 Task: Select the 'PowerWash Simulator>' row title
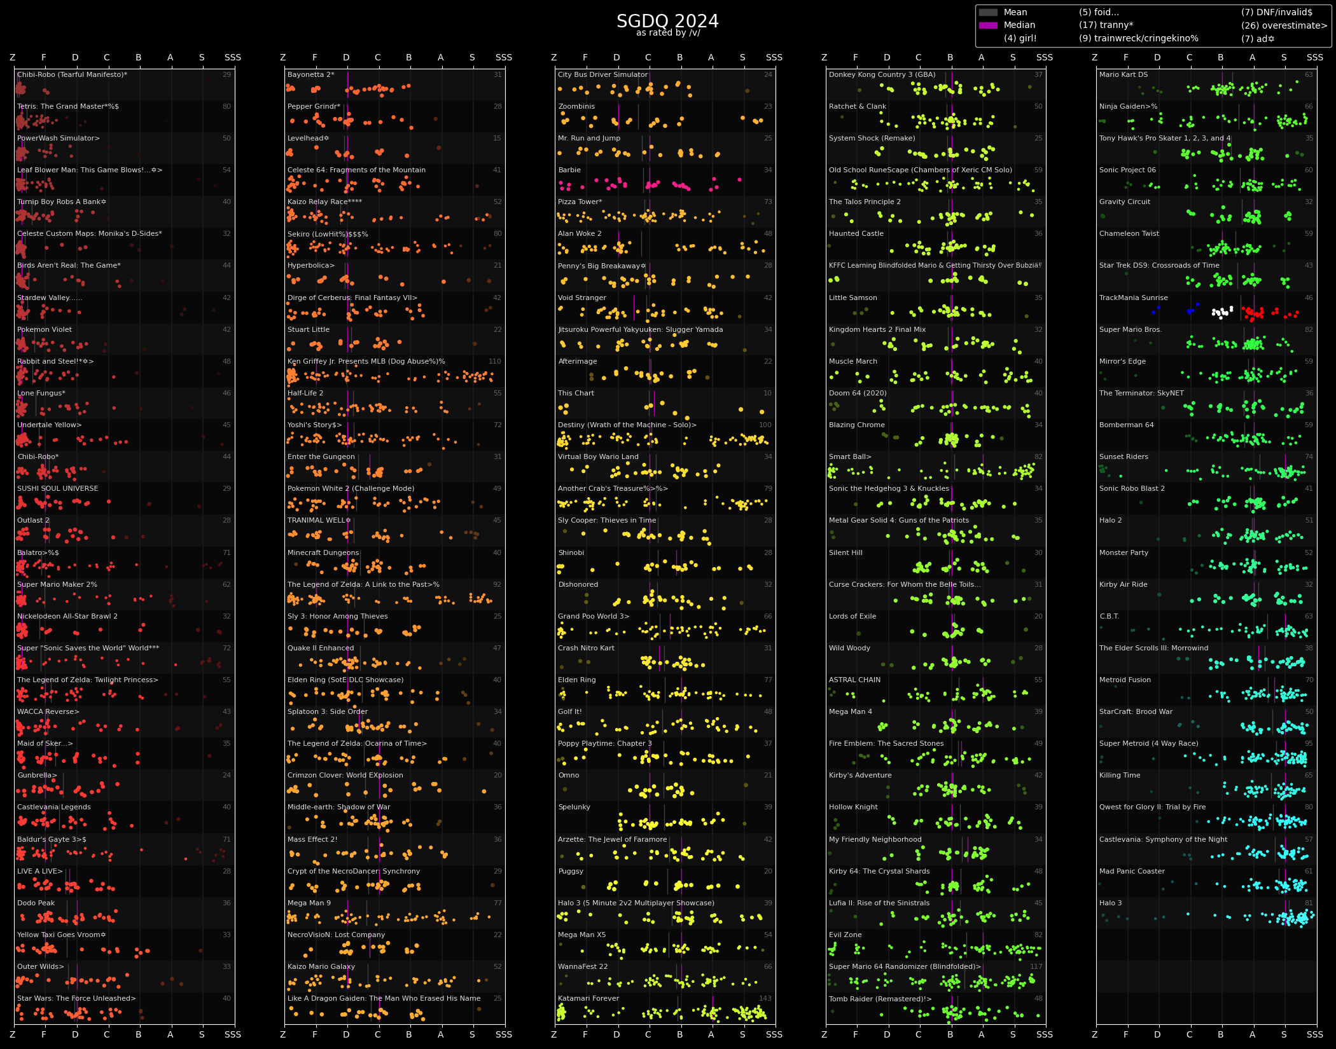[58, 138]
